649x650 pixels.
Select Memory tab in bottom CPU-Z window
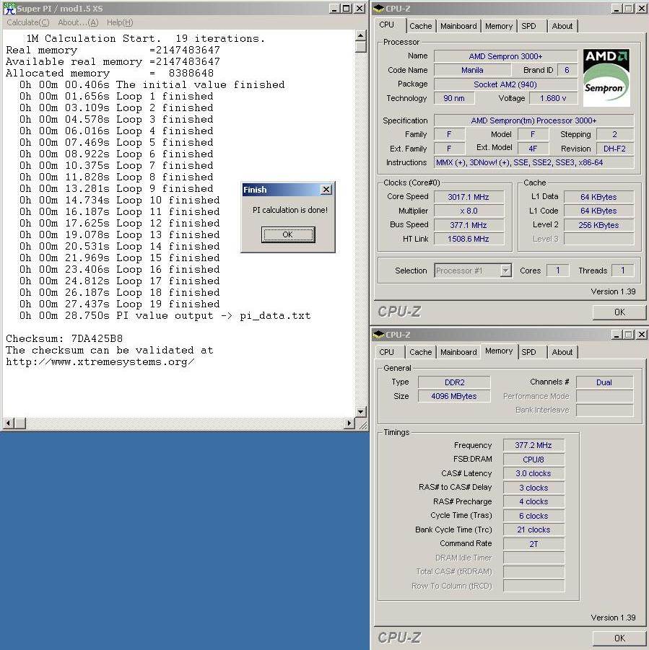[x=498, y=351]
